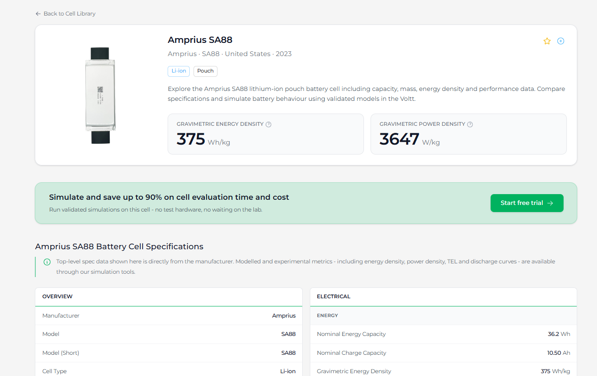Viewport: 597px width, 376px height.
Task: Add the cell via the plus circle icon
Action: tap(561, 41)
